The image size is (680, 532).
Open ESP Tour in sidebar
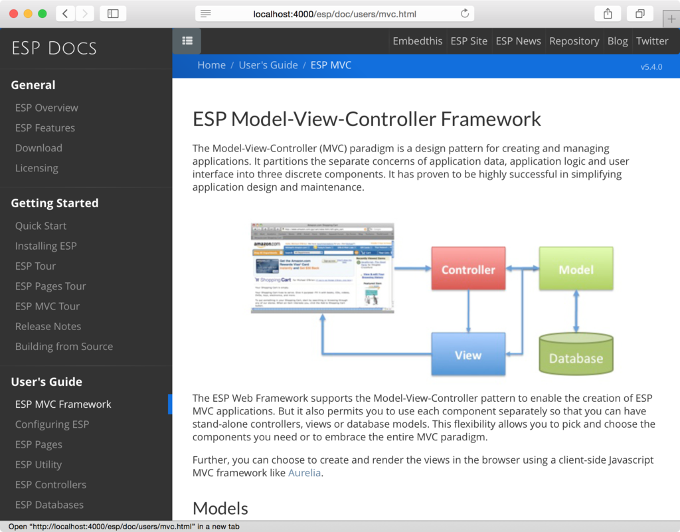coord(36,266)
